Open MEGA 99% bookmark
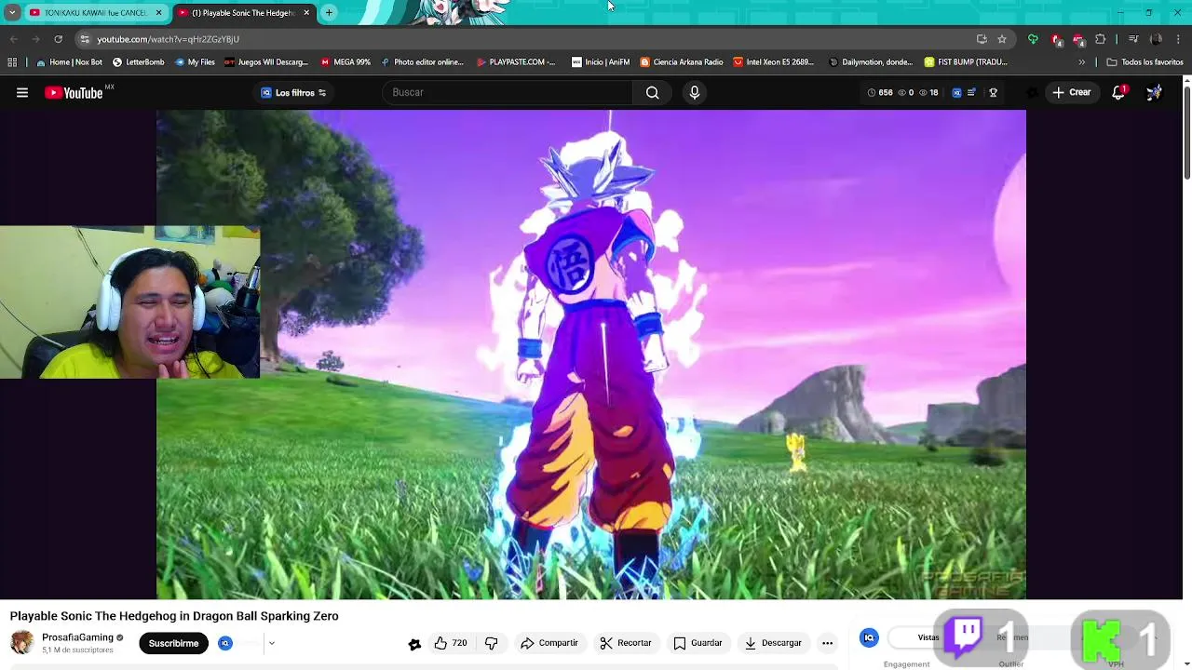1192x670 pixels. click(x=345, y=62)
